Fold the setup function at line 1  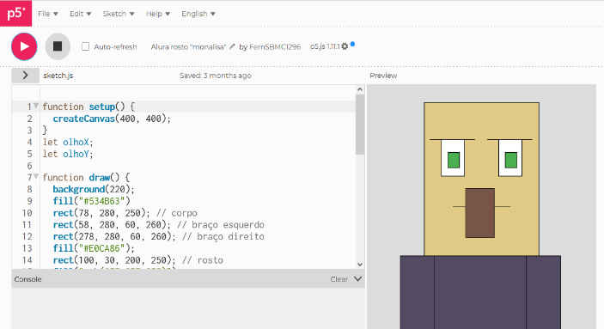pos(36,105)
